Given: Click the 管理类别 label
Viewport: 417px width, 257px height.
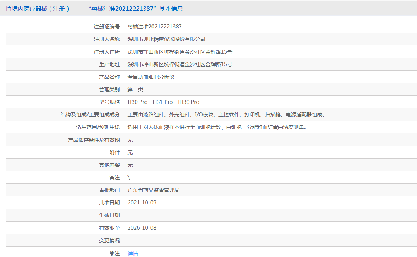Looking at the screenshot, I should (x=109, y=89).
